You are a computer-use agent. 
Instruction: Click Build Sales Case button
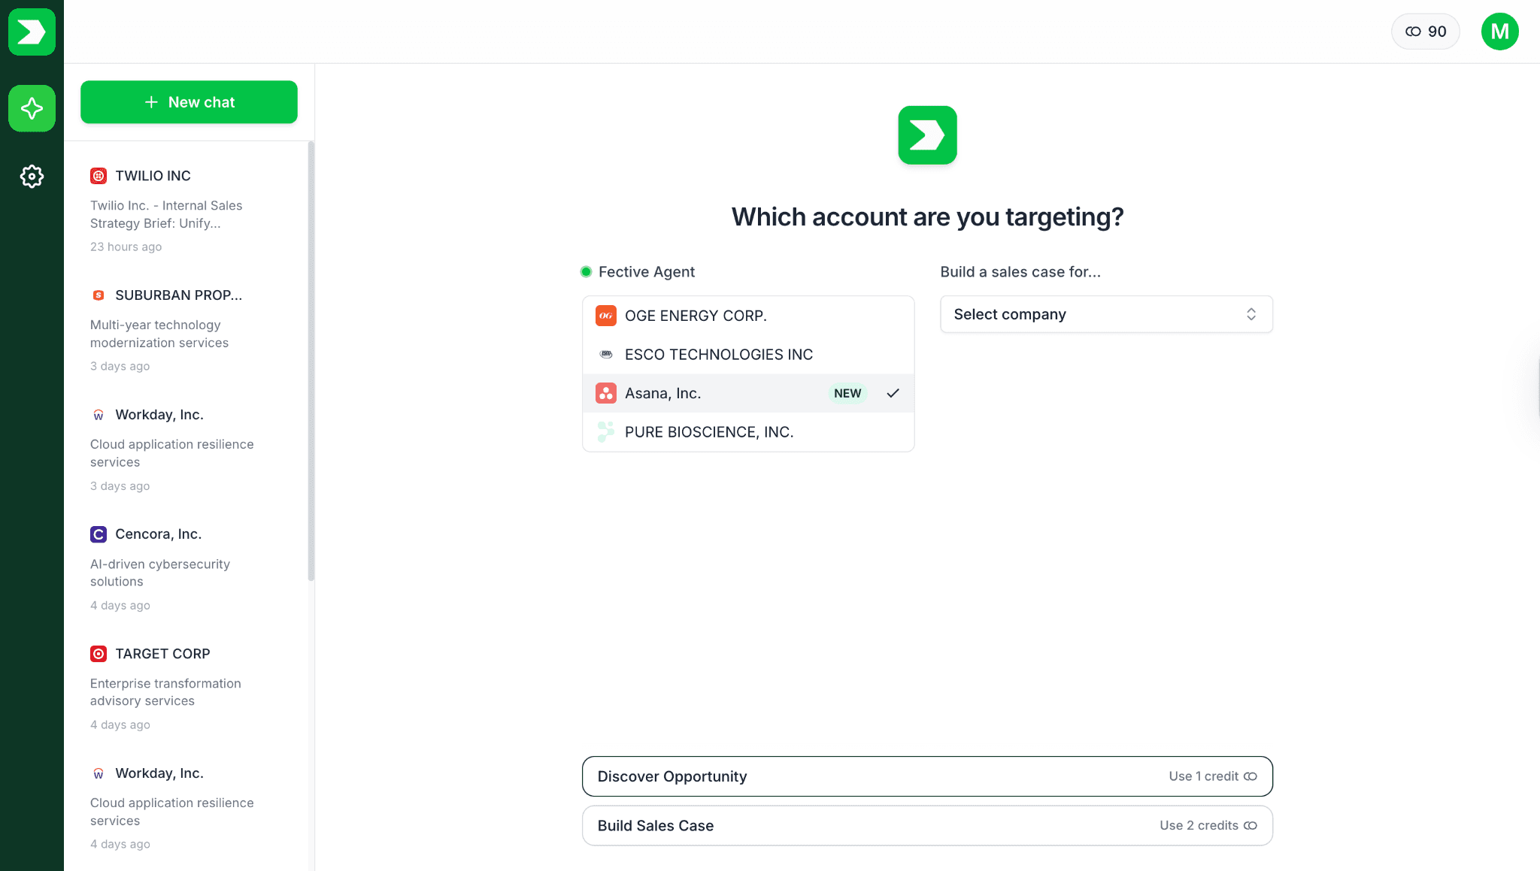coord(926,825)
